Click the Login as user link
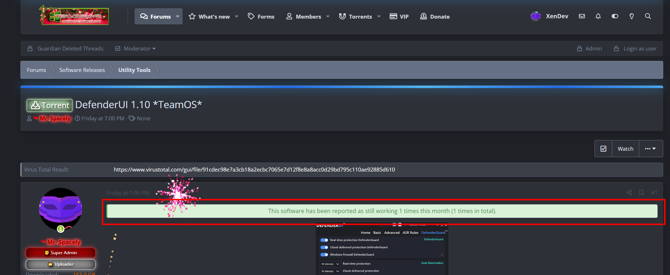The width and height of the screenshot is (670, 275). (635, 49)
